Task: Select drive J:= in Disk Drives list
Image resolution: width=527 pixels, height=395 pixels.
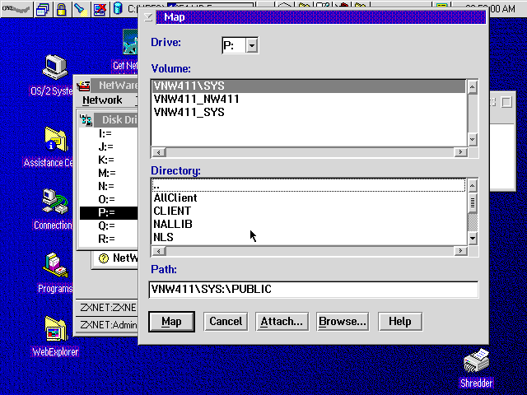Action: [x=108, y=146]
